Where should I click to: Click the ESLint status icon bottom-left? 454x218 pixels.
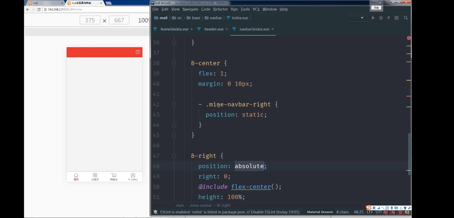point(156,212)
